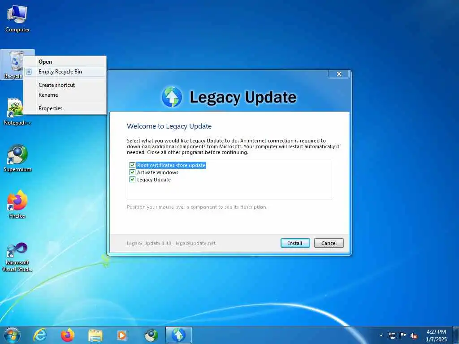This screenshot has height=344, width=459.
Task: Choose Create shortcut from context menu
Action: coord(65,85)
